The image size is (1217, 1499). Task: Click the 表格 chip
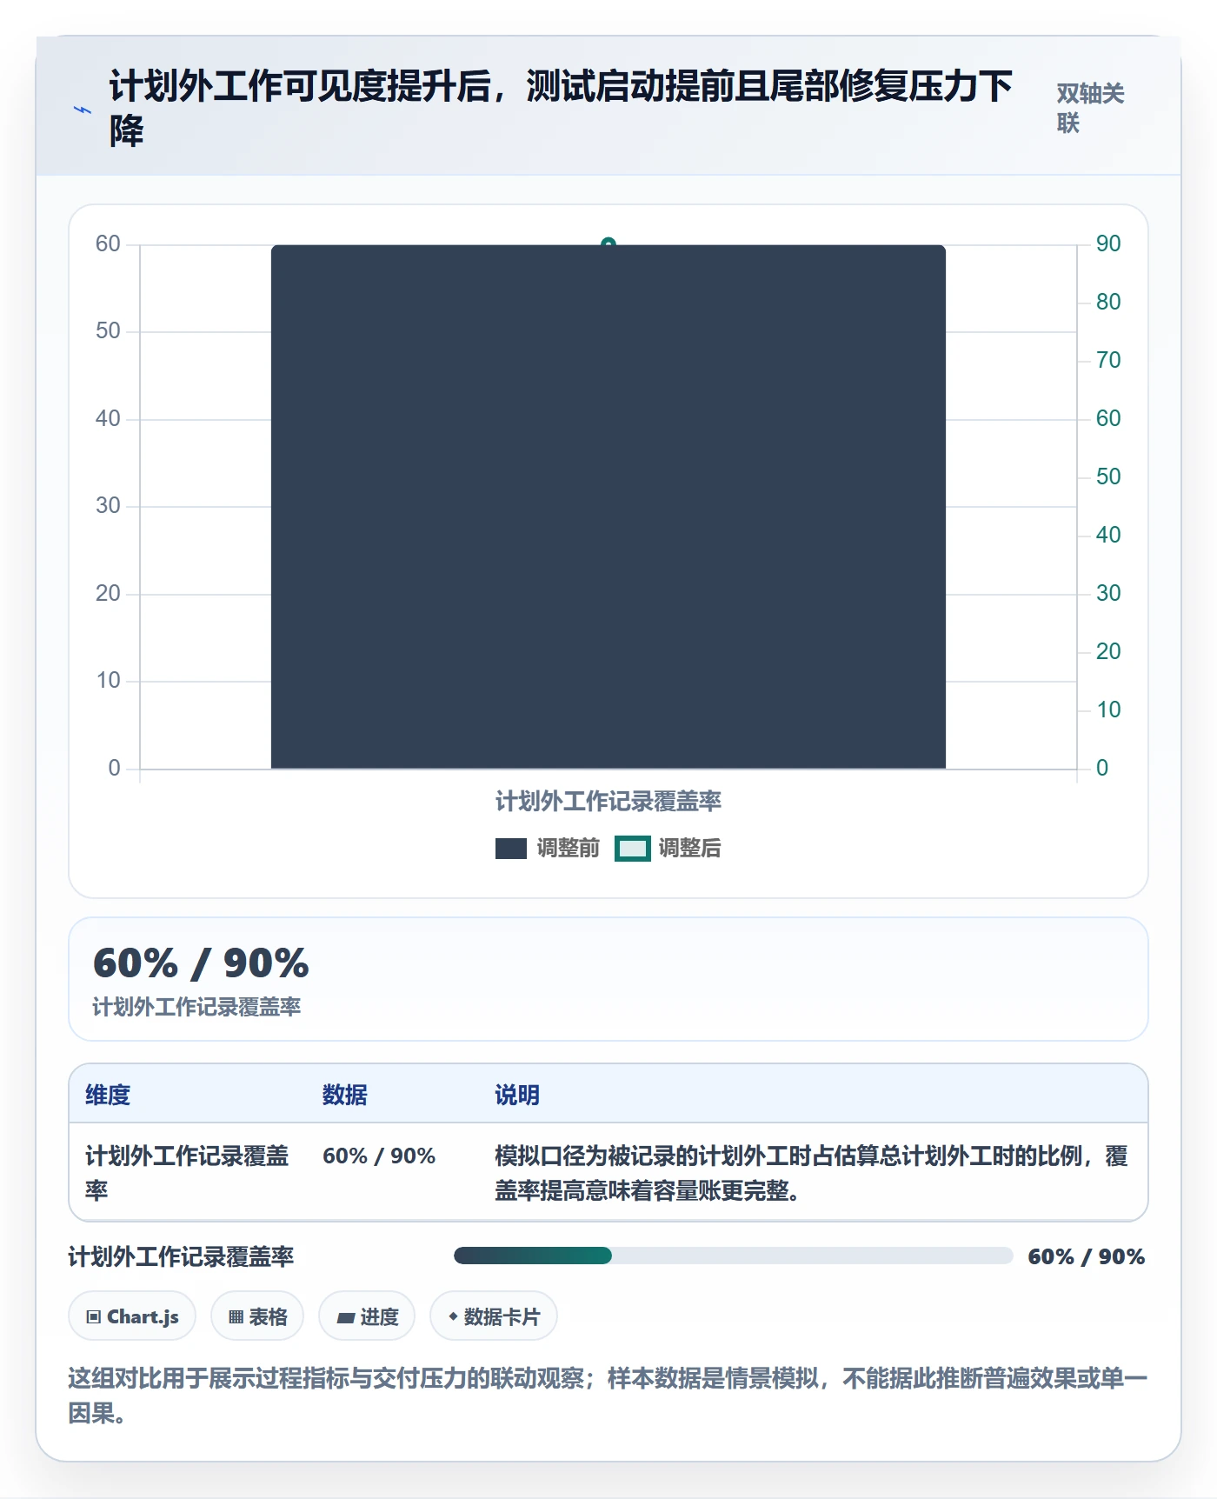click(257, 1316)
